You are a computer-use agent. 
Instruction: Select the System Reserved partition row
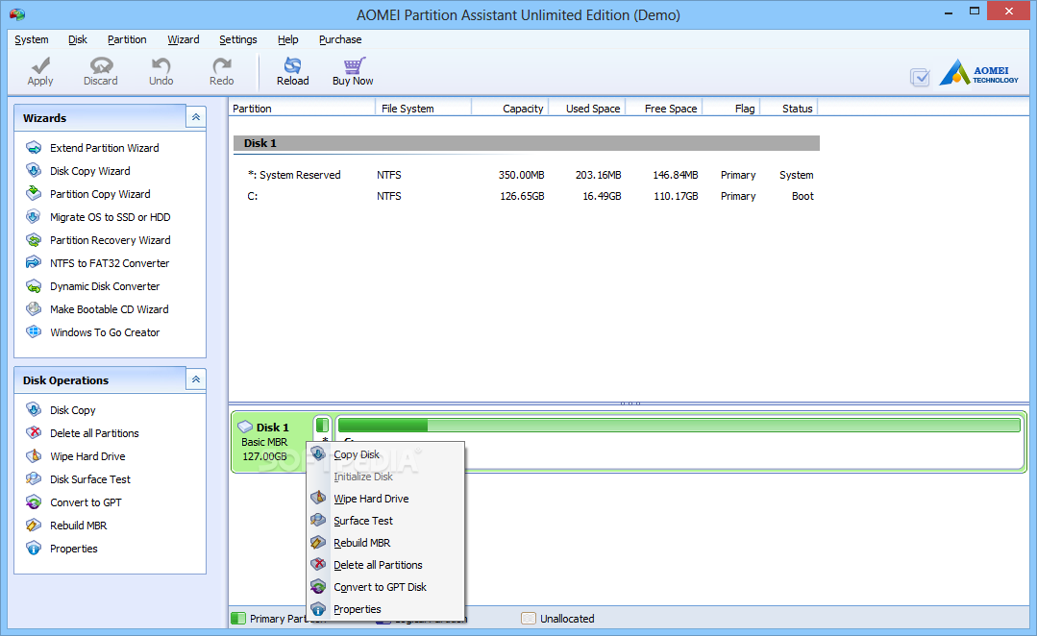click(527, 175)
